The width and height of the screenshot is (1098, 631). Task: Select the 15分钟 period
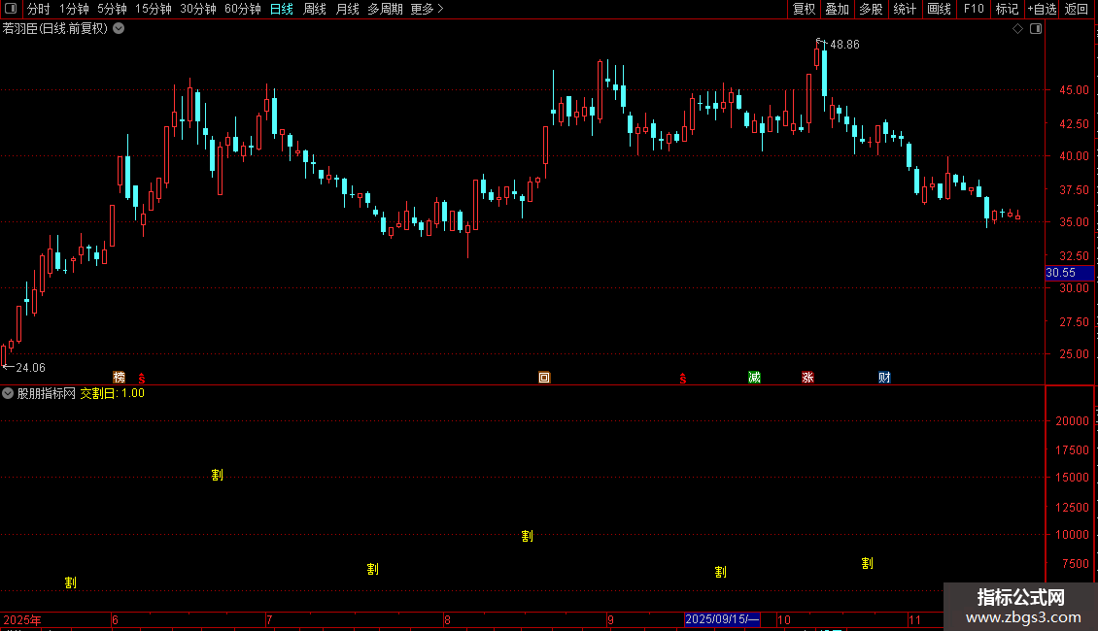click(x=154, y=9)
